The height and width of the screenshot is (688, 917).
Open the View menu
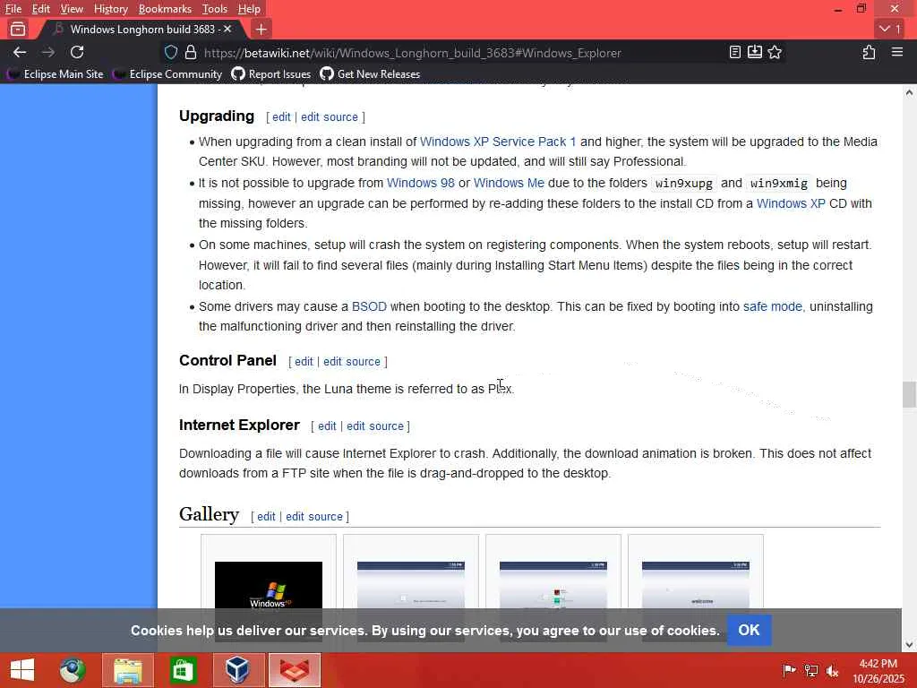coord(72,9)
